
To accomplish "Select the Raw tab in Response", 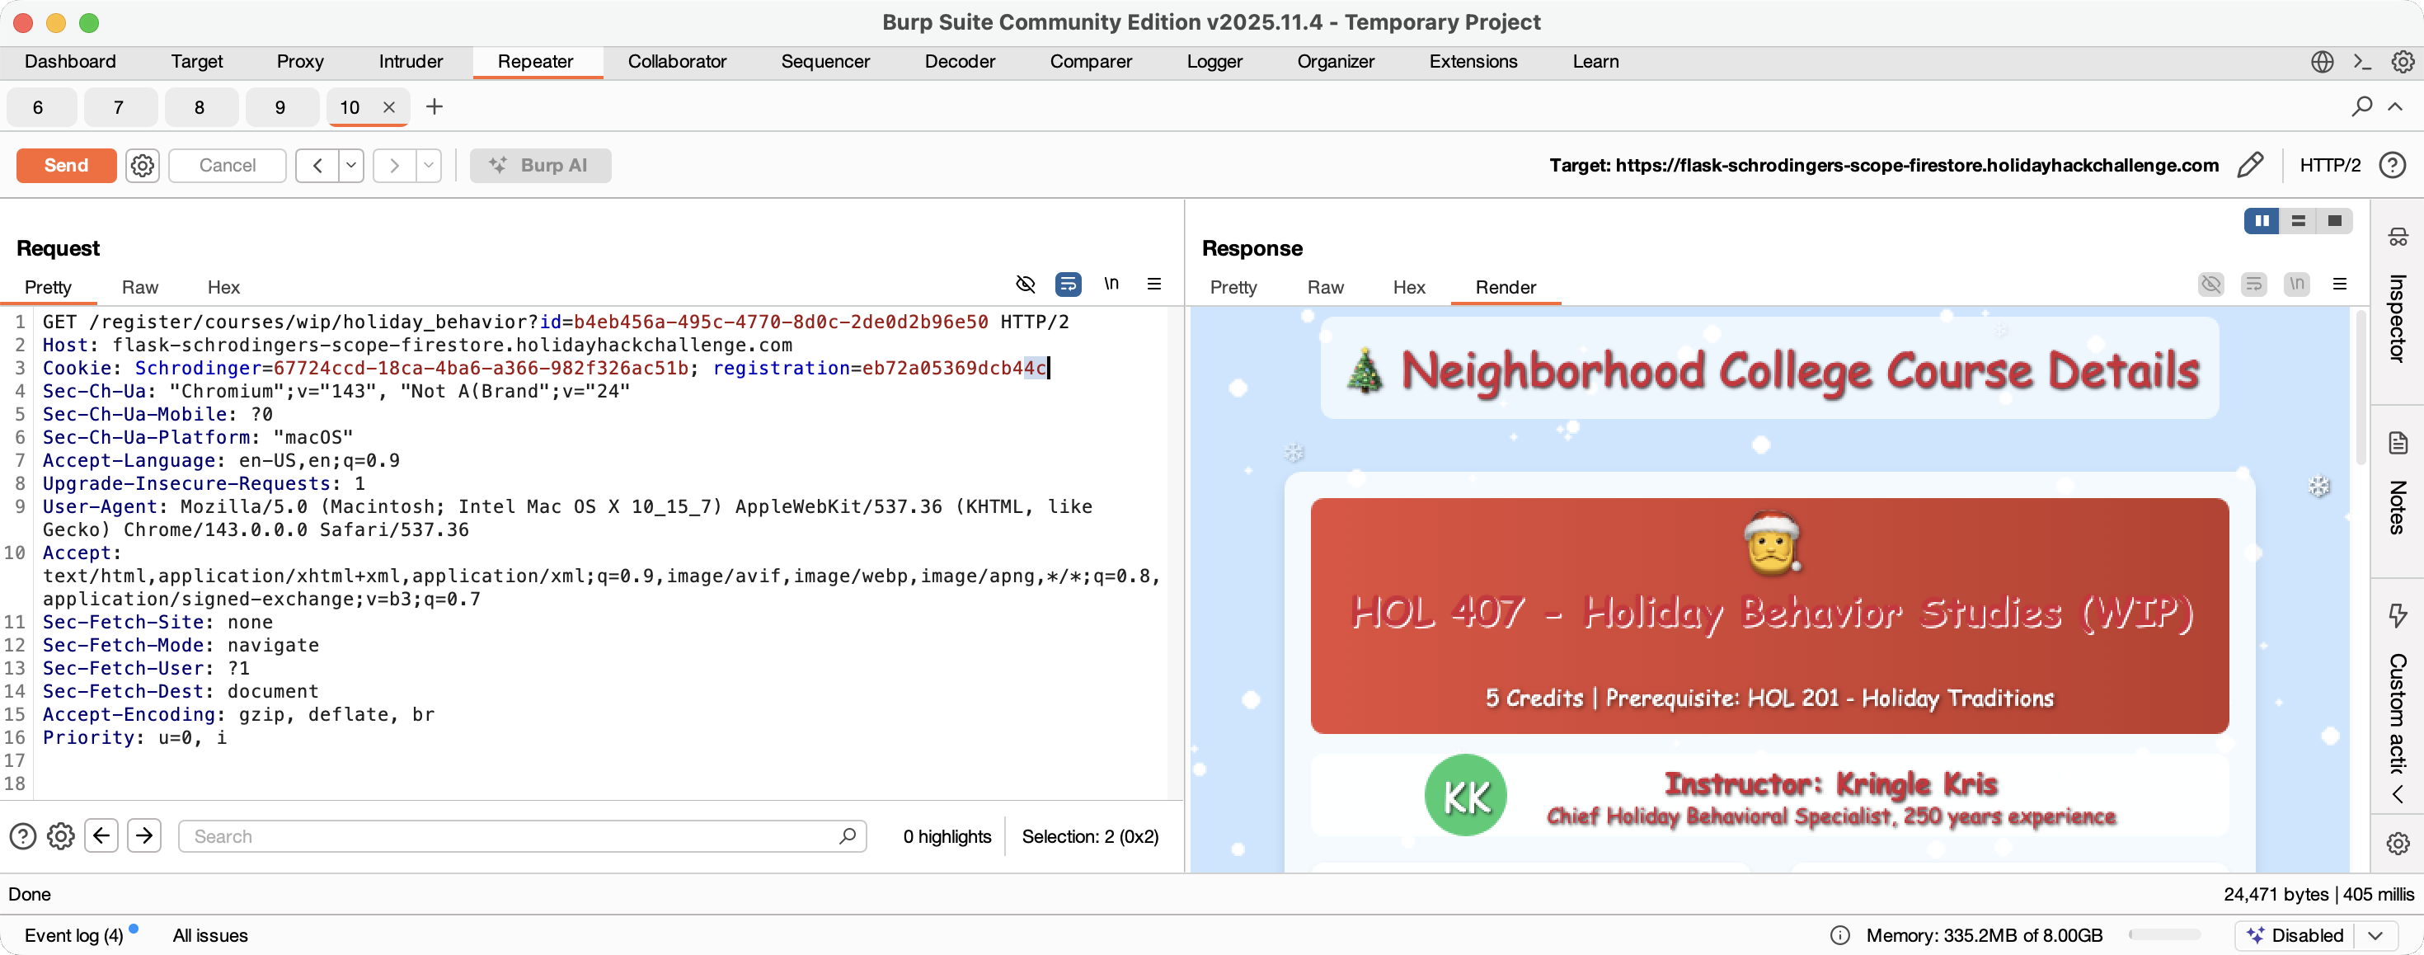I will (x=1325, y=287).
